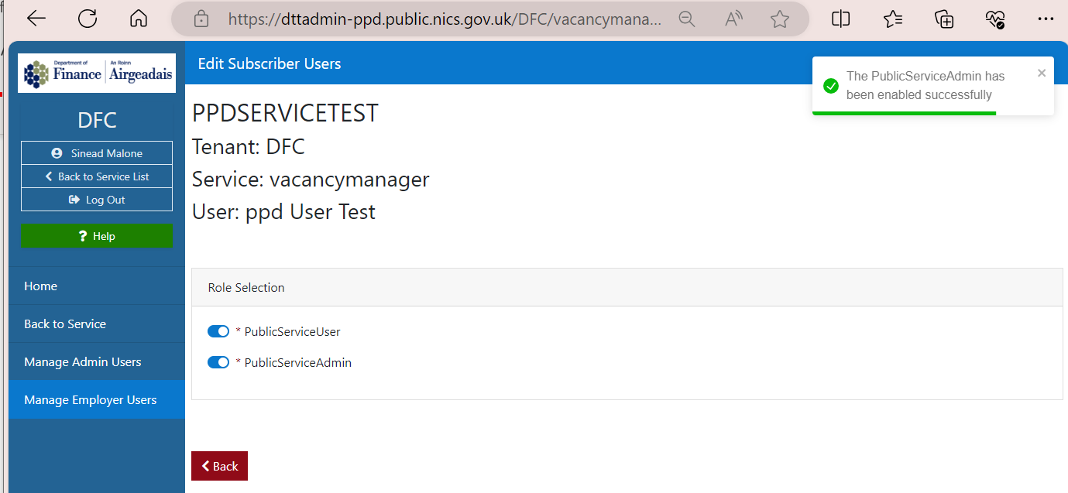This screenshot has width=1068, height=493.
Task: Reload the page with the refresh icon
Action: (88, 19)
